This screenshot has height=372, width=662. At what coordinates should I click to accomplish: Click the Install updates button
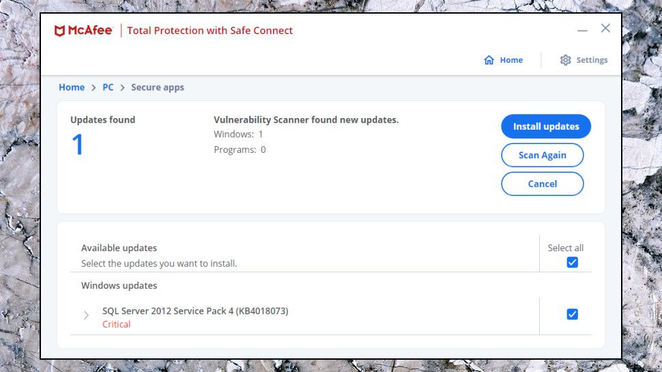pos(546,126)
